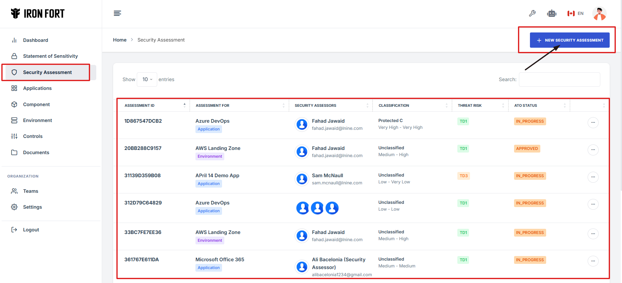Viewport: 622px width, 283px height.
Task: Open actions menu for assessment 20BB288C9157
Action: pos(593,150)
